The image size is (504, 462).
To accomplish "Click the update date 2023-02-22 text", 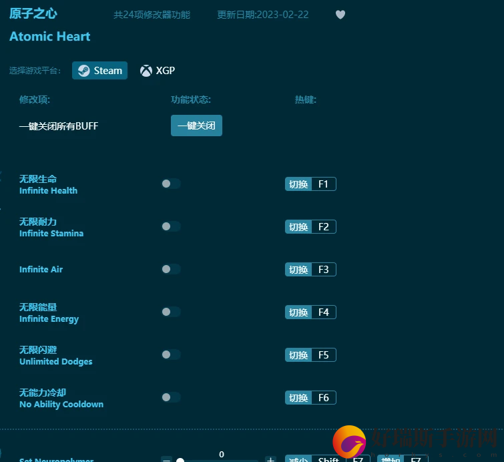I will (262, 15).
